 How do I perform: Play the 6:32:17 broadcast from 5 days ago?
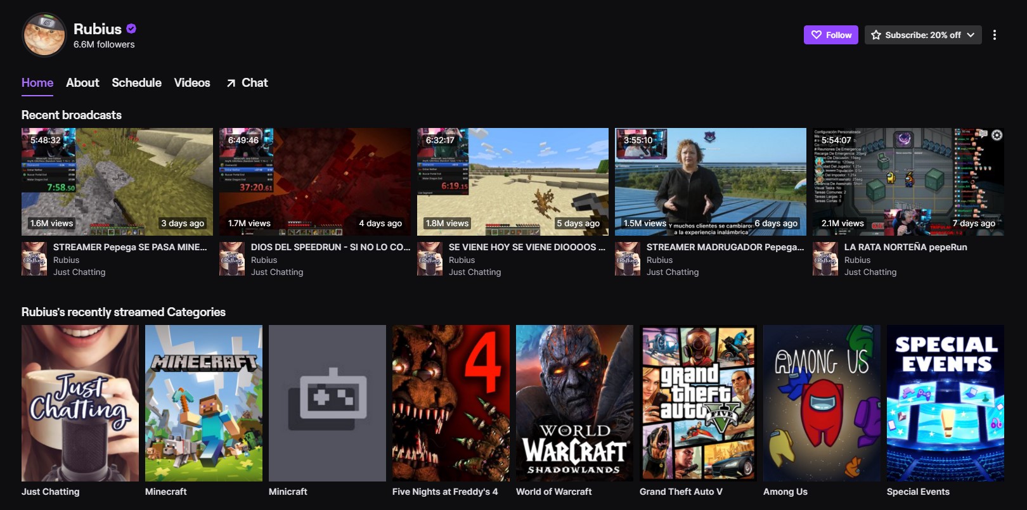513,182
